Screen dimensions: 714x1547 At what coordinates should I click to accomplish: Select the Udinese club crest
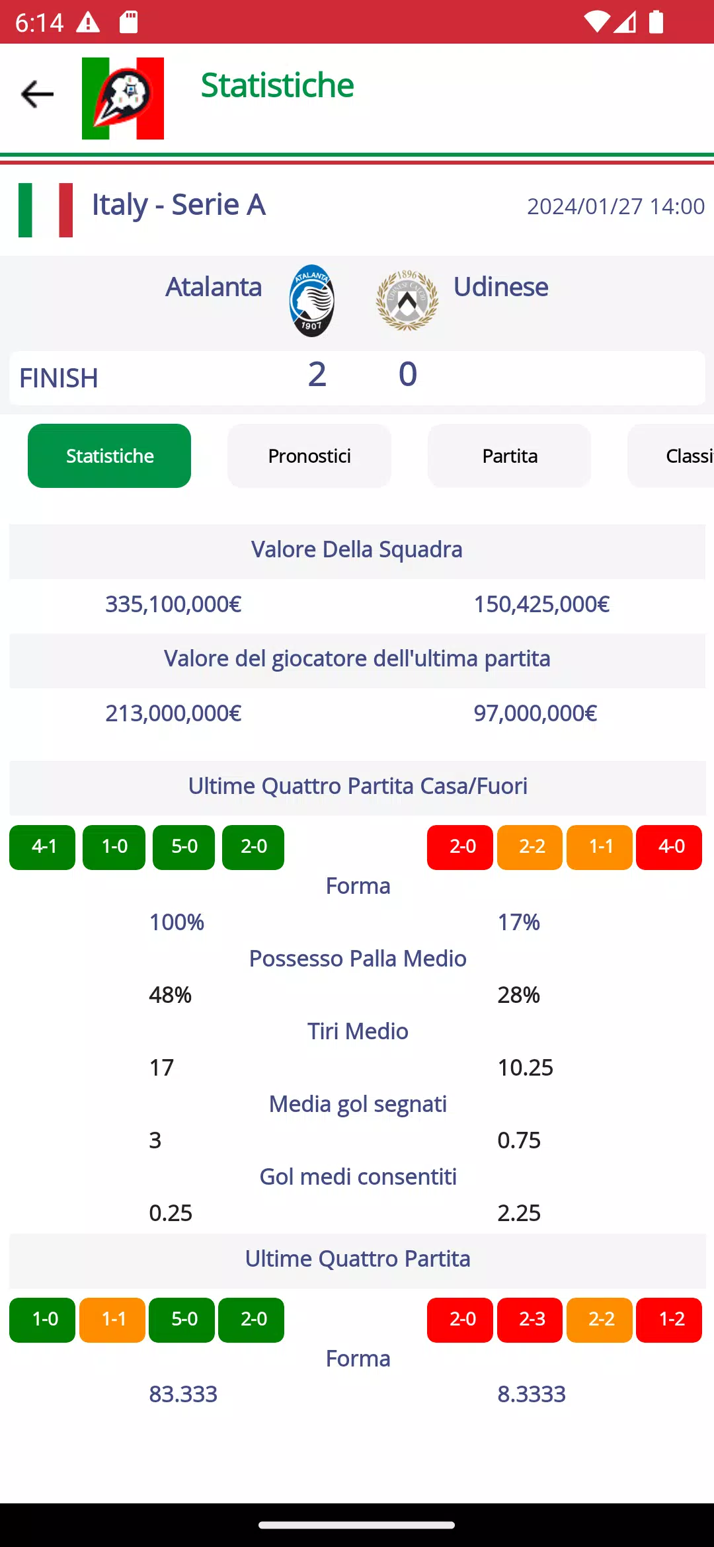(407, 301)
